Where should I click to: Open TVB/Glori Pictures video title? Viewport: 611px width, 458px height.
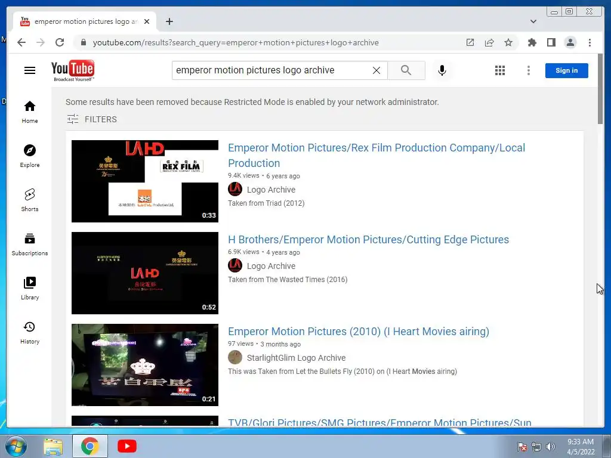coord(379,422)
